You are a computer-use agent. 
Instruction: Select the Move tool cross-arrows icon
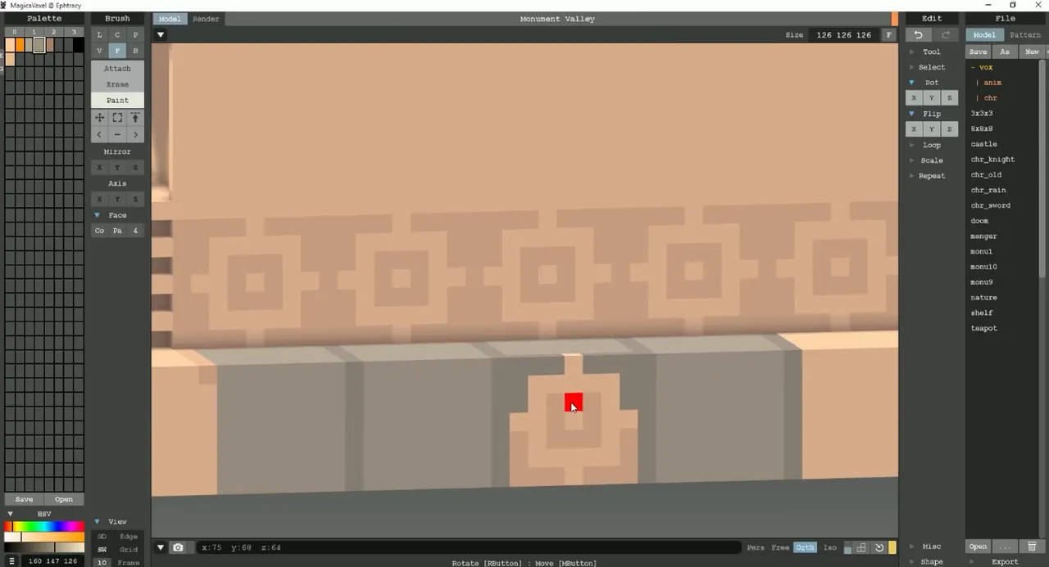(x=99, y=118)
